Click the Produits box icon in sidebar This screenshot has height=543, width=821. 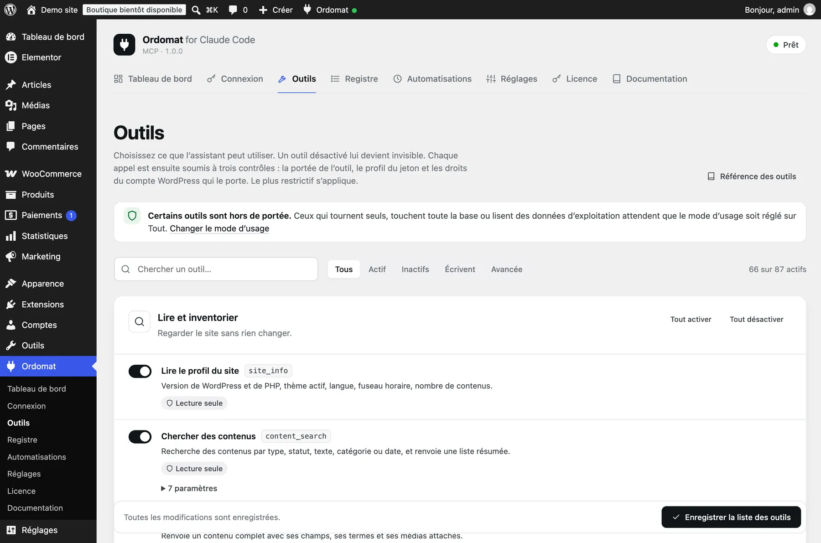coord(11,195)
